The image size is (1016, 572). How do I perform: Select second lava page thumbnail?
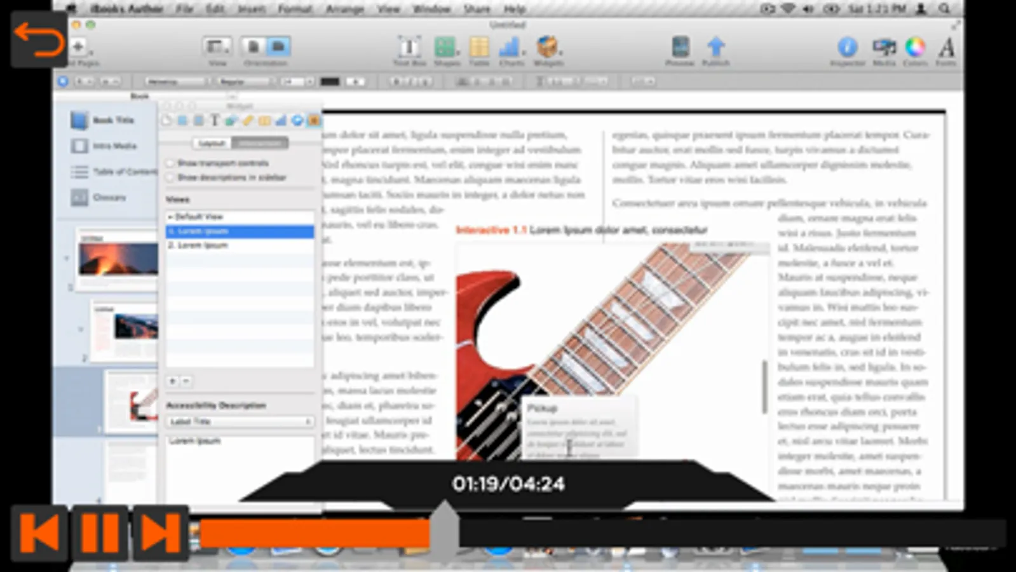(125, 330)
